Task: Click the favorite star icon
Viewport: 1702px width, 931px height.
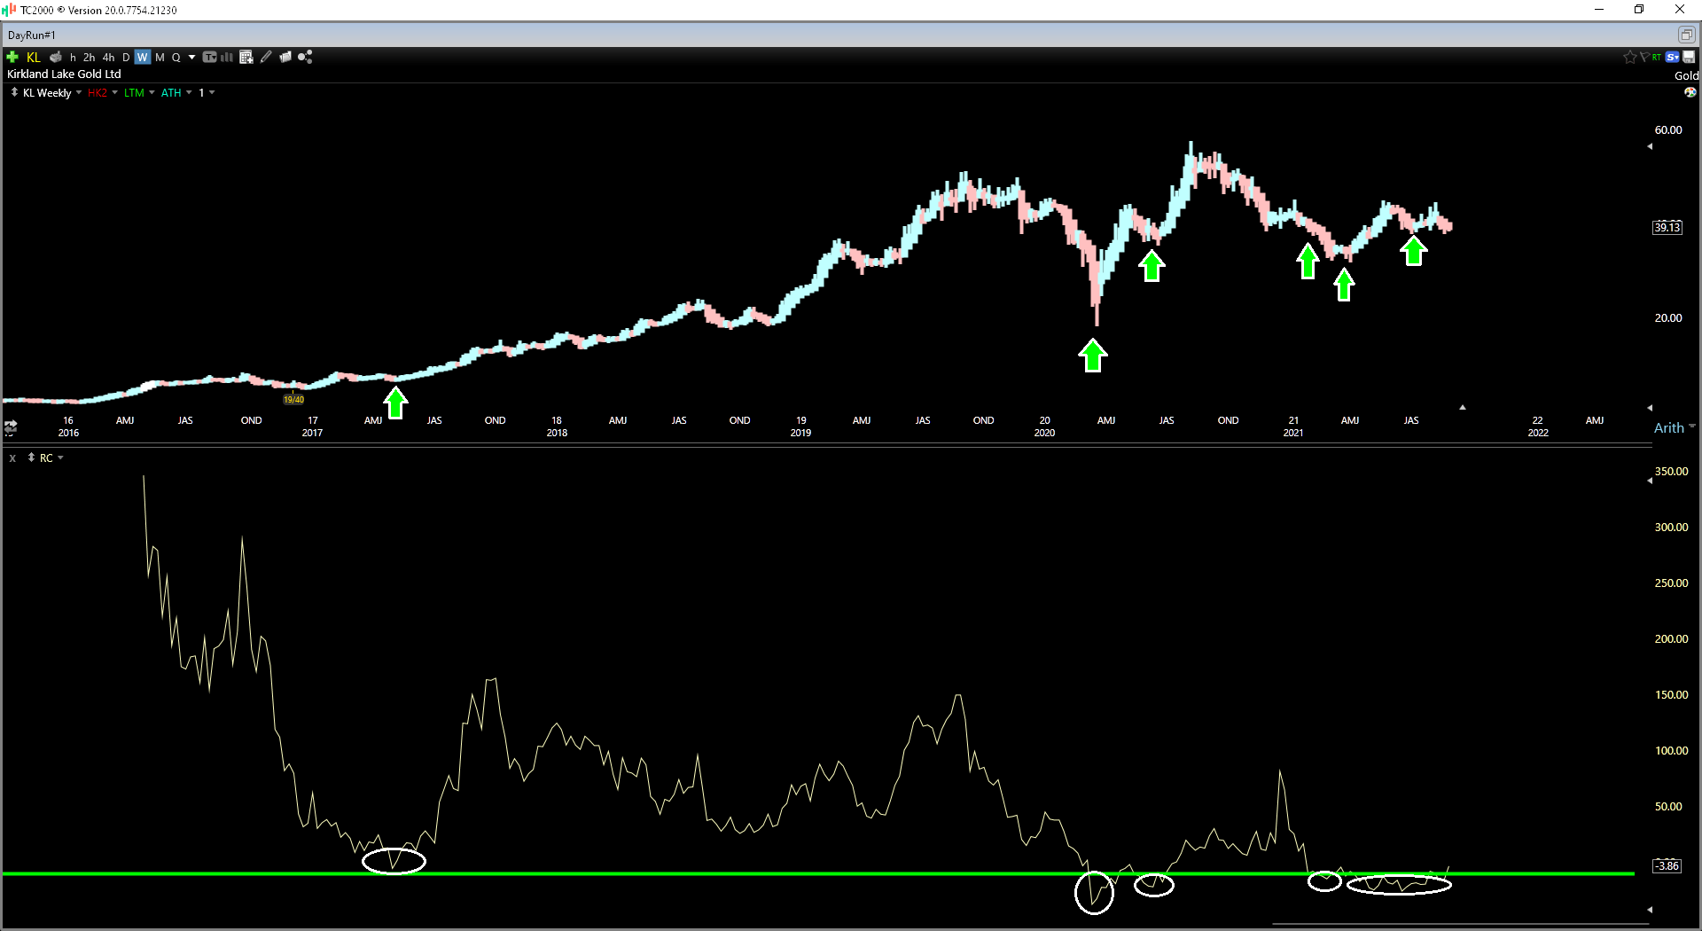Action: (x=1629, y=57)
